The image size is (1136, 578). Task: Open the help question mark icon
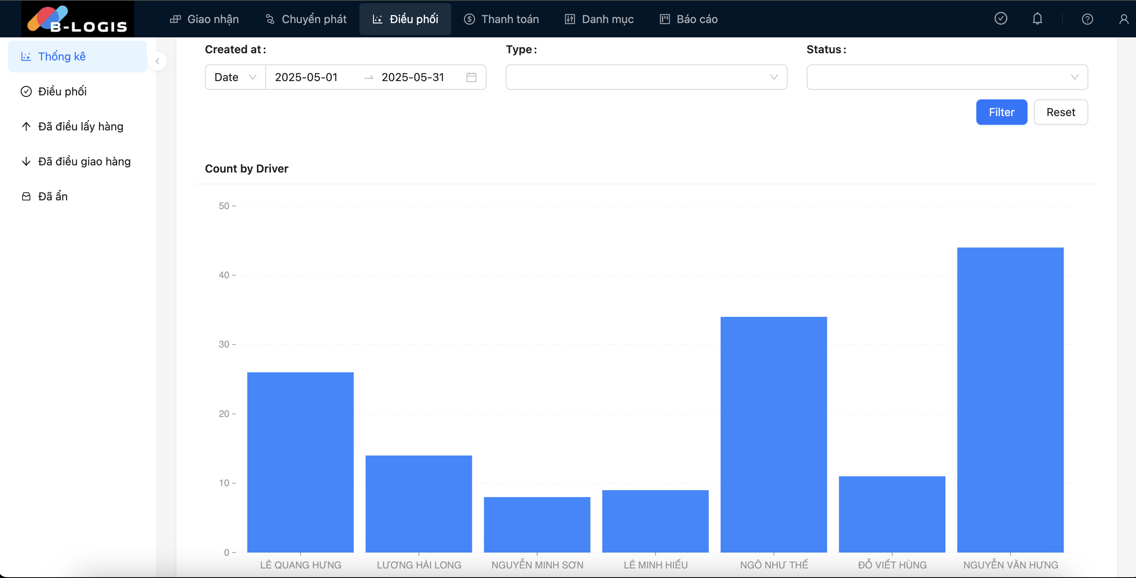1087,19
